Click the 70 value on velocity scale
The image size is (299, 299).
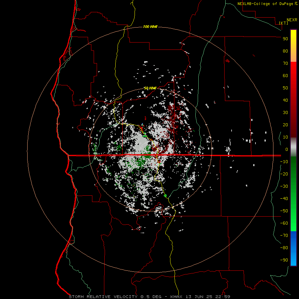point(285,63)
